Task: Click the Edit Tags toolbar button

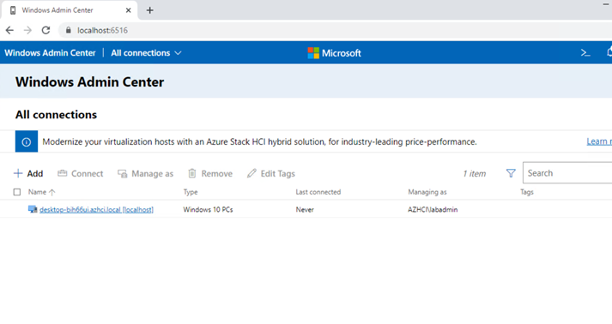Action: click(x=271, y=173)
